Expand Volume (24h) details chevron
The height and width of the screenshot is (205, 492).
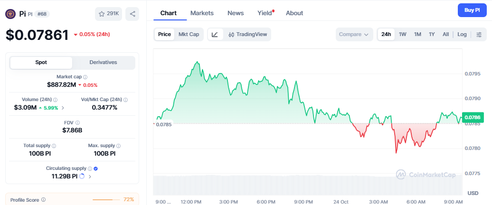63,108
